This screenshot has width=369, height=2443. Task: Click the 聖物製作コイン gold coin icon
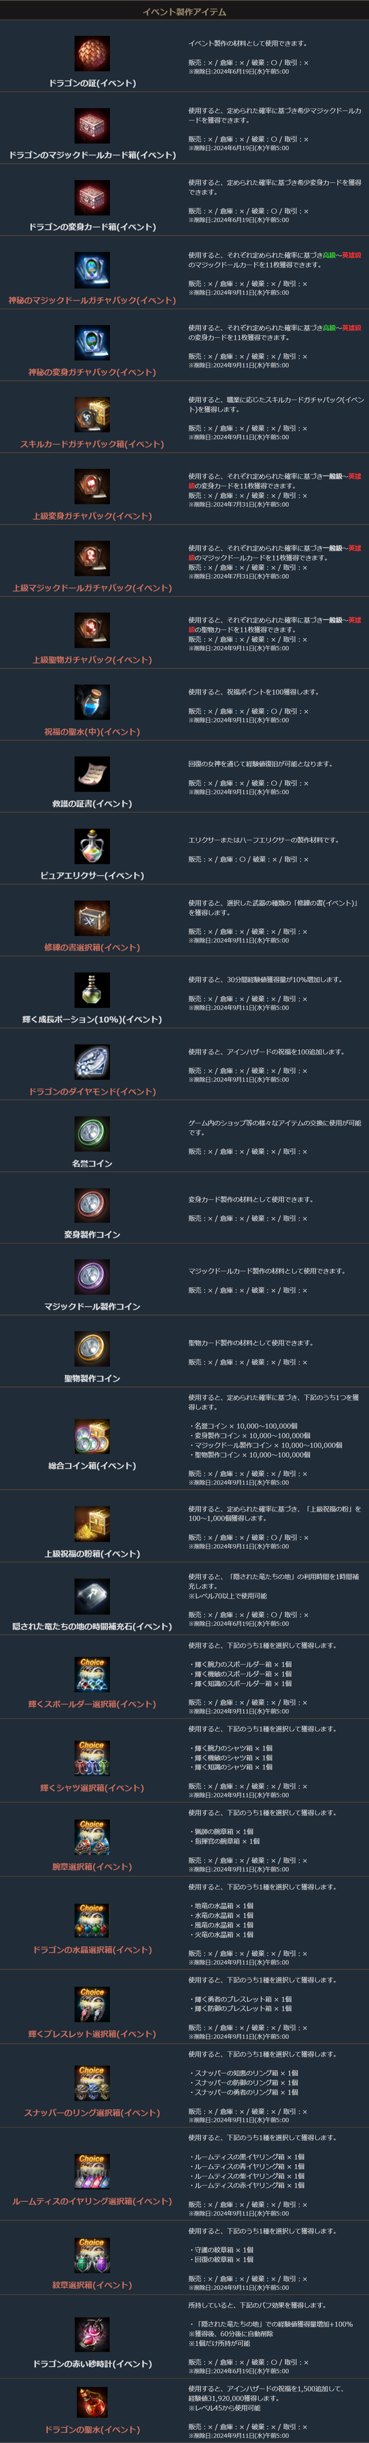[x=92, y=1349]
